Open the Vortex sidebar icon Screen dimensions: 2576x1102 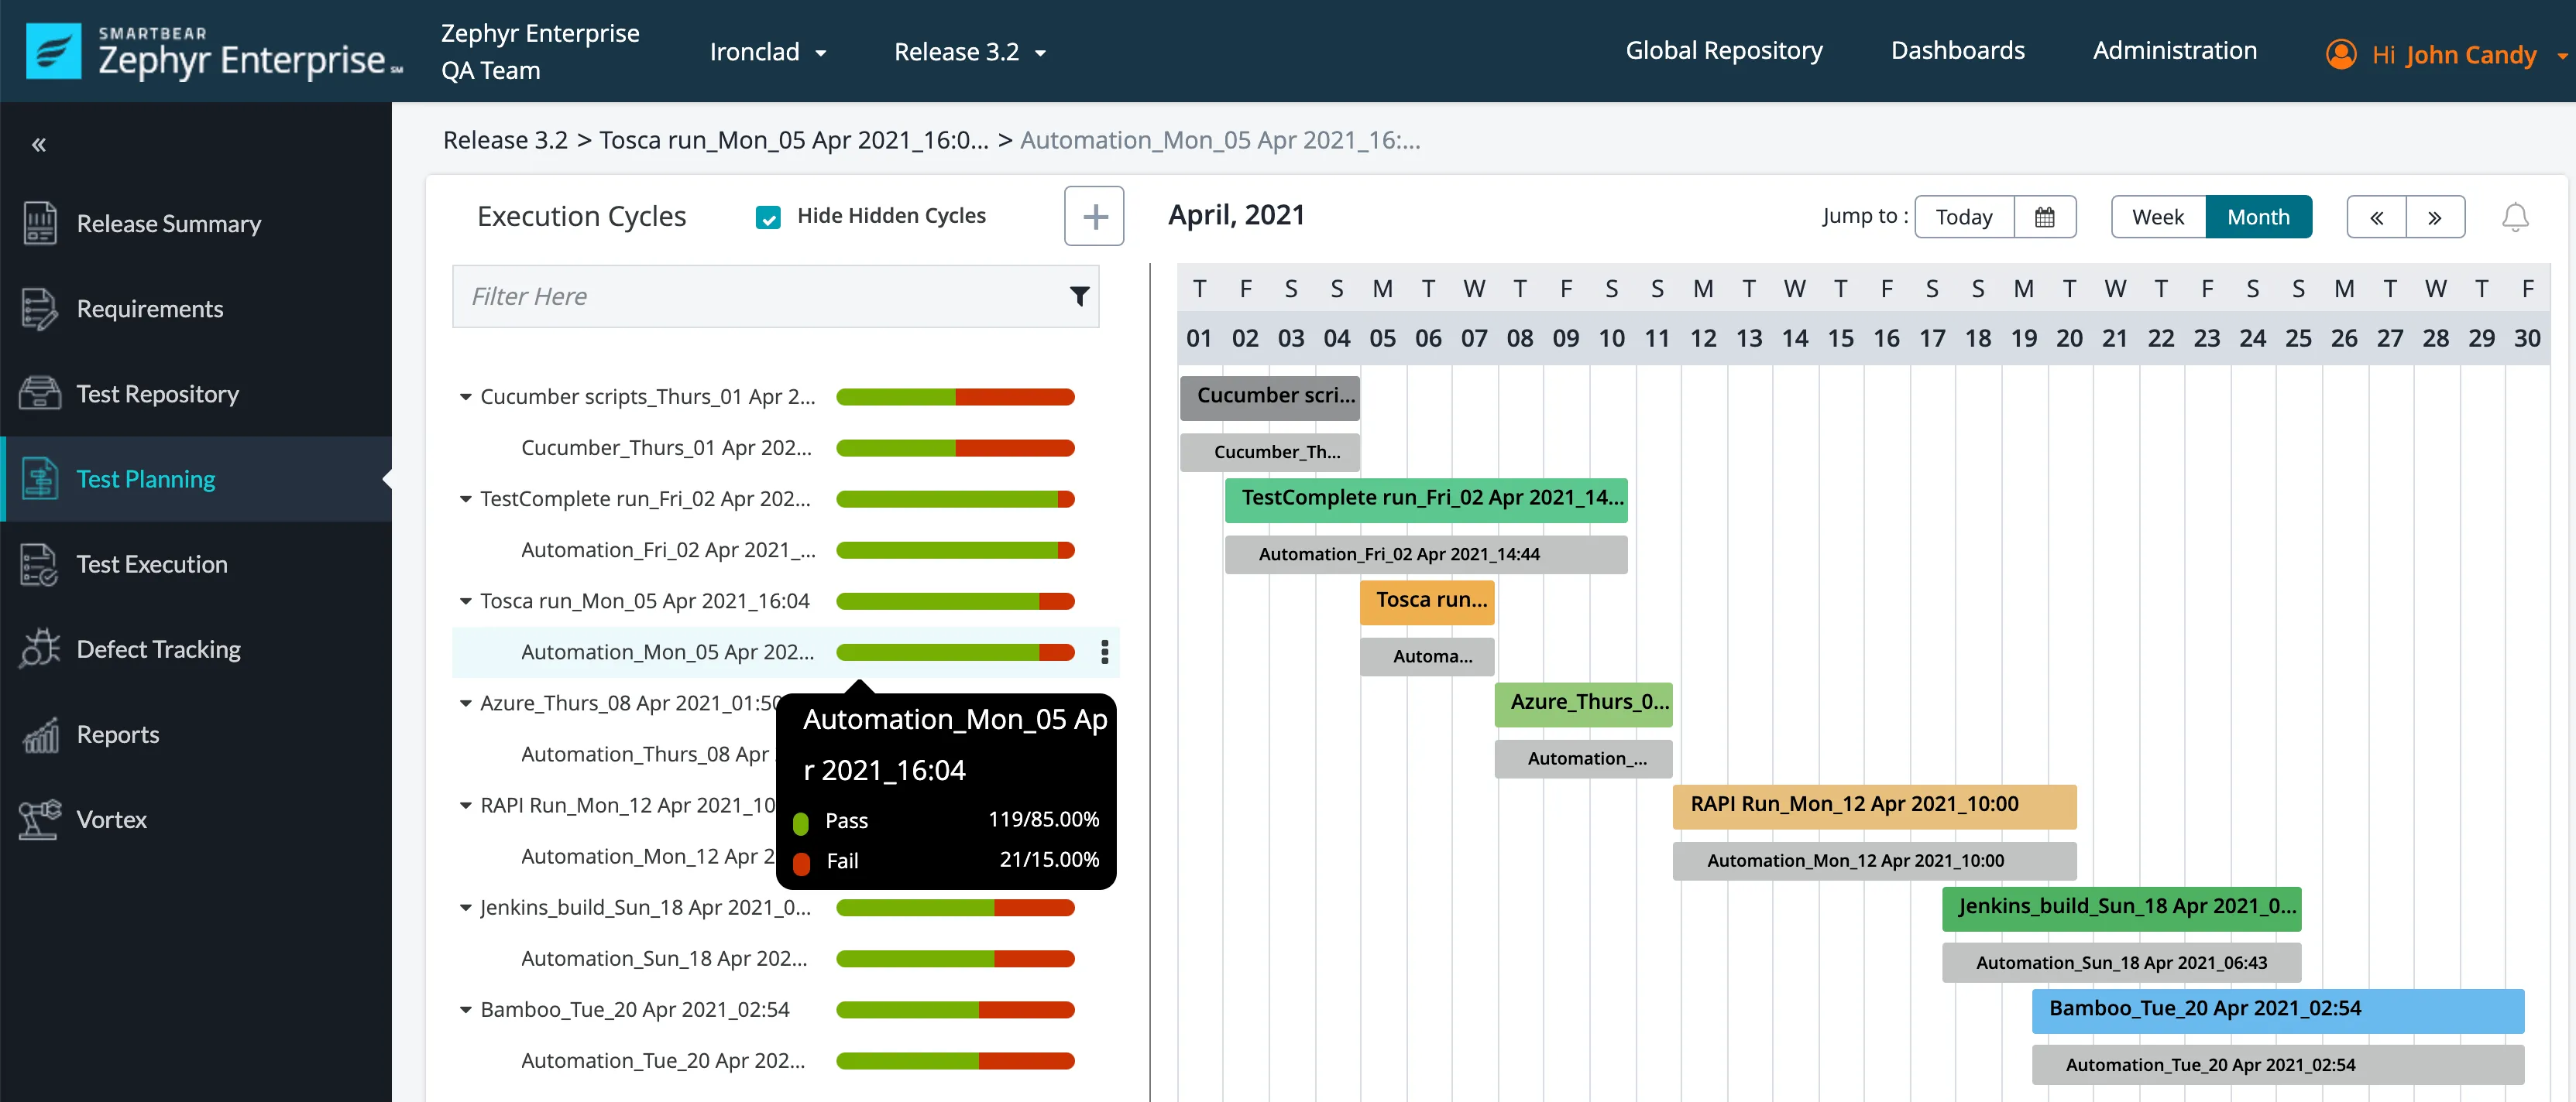coord(40,820)
